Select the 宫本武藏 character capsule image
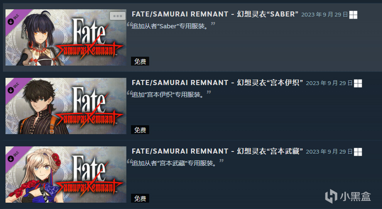The image size is (382, 209). coord(66,175)
